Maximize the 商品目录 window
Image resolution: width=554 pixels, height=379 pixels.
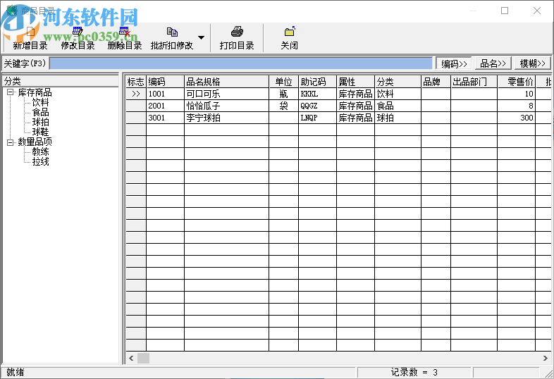click(x=505, y=11)
